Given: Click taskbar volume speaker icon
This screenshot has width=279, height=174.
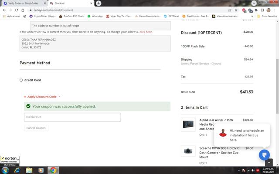Looking at the screenshot, I should 253,171.
